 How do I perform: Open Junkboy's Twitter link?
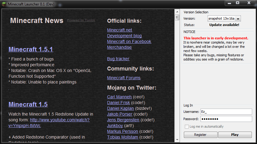coord(115,126)
